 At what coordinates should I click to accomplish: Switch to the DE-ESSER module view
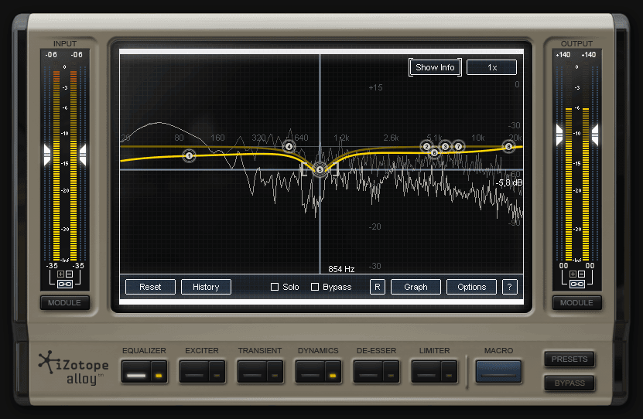(x=368, y=372)
